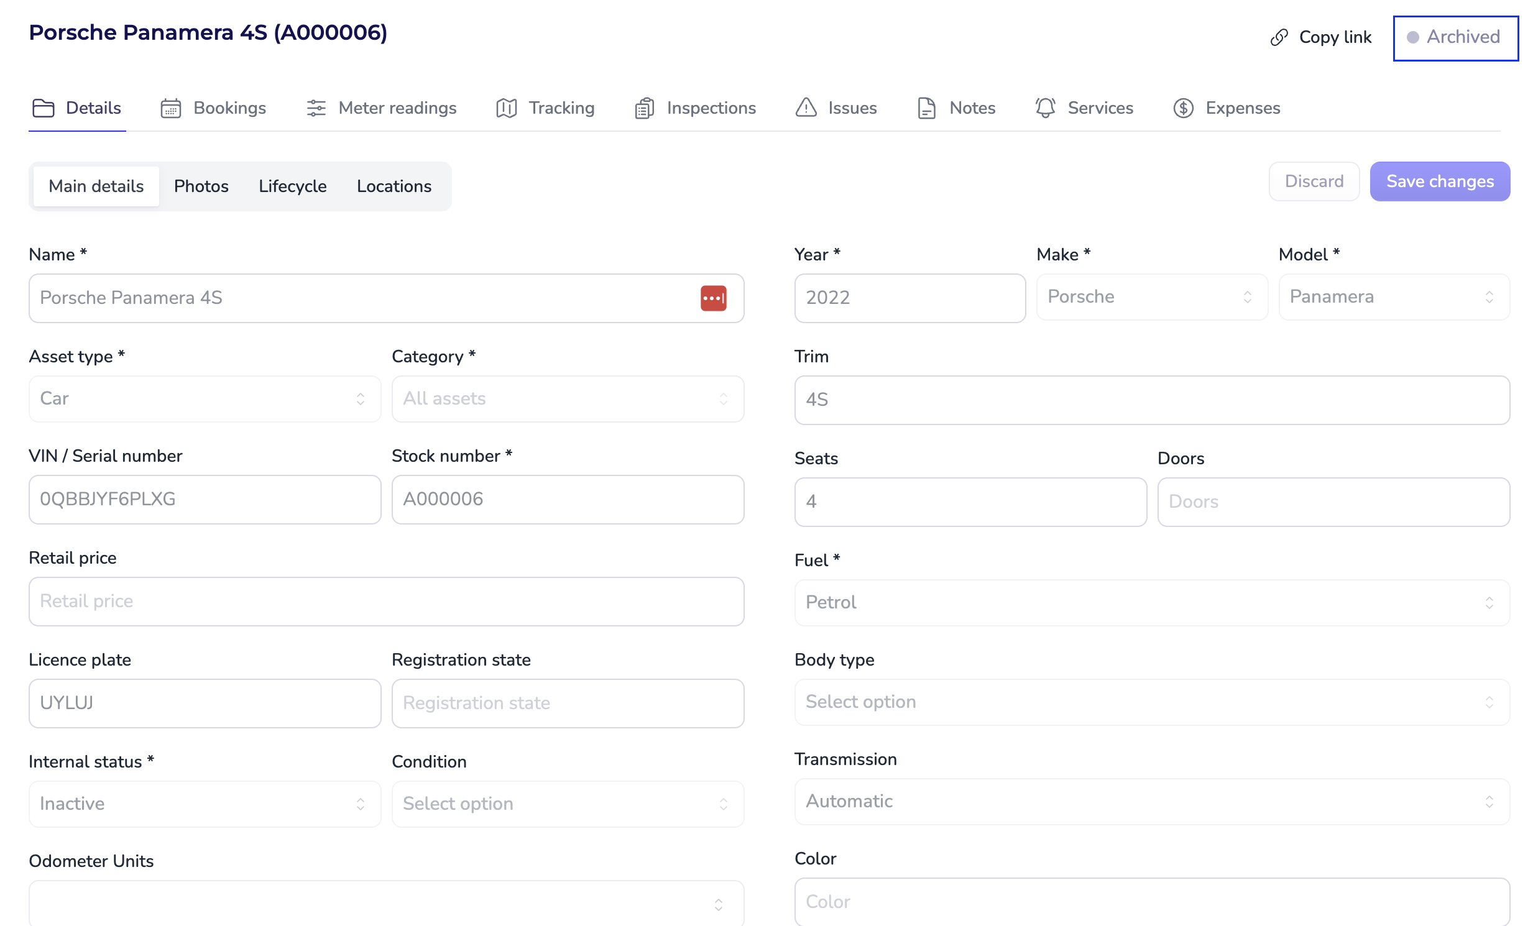The height and width of the screenshot is (926, 1533).
Task: Open the Notes tab
Action: 957,108
